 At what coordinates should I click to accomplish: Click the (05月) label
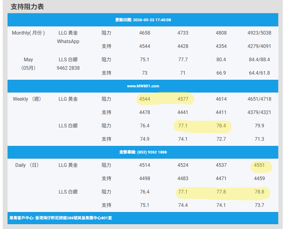pyautogui.click(x=28, y=68)
